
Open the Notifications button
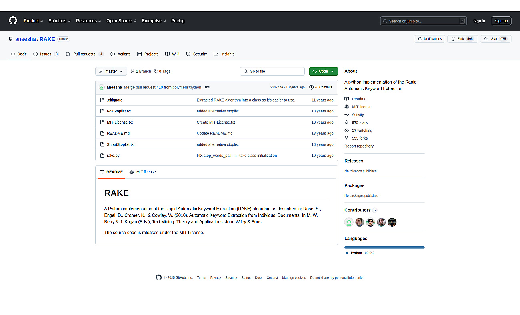tap(430, 39)
